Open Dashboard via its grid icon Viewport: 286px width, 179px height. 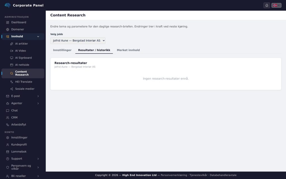8,22
